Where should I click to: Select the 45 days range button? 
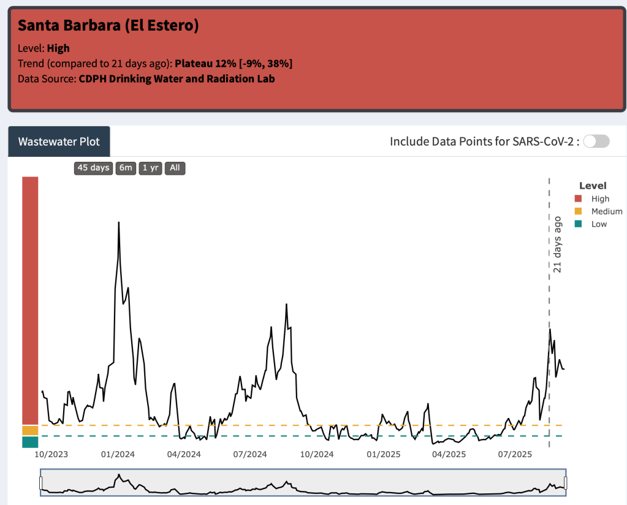(x=93, y=168)
